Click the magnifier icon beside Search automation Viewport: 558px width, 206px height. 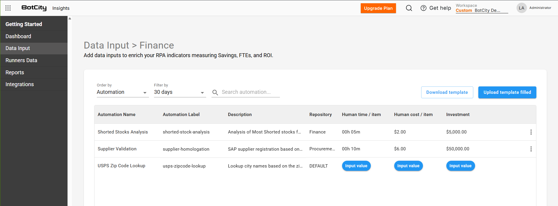pyautogui.click(x=215, y=92)
